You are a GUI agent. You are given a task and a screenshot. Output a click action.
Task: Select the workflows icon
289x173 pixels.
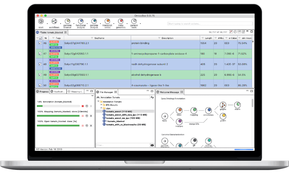click(x=54, y=22)
